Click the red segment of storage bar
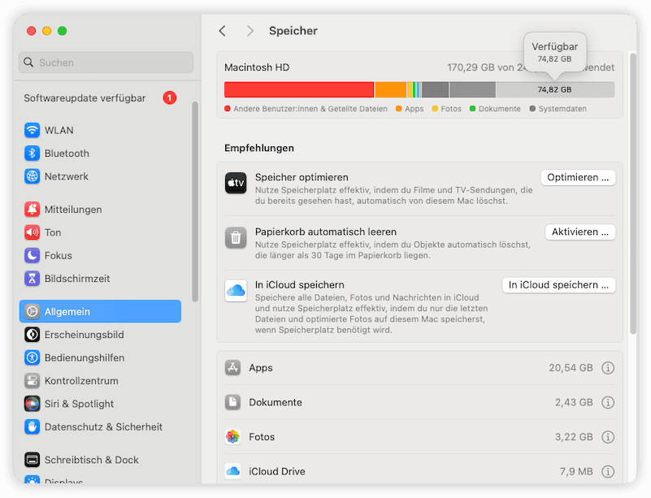 coord(299,89)
